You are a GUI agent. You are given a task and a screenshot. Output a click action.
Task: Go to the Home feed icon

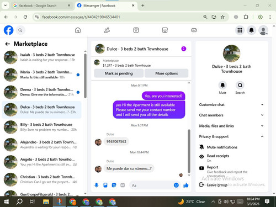(x=78, y=30)
